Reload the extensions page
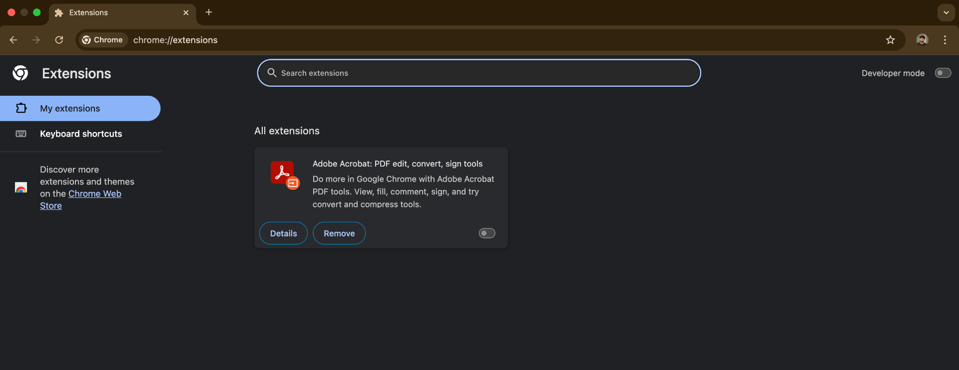This screenshot has height=370, width=959. (59, 40)
